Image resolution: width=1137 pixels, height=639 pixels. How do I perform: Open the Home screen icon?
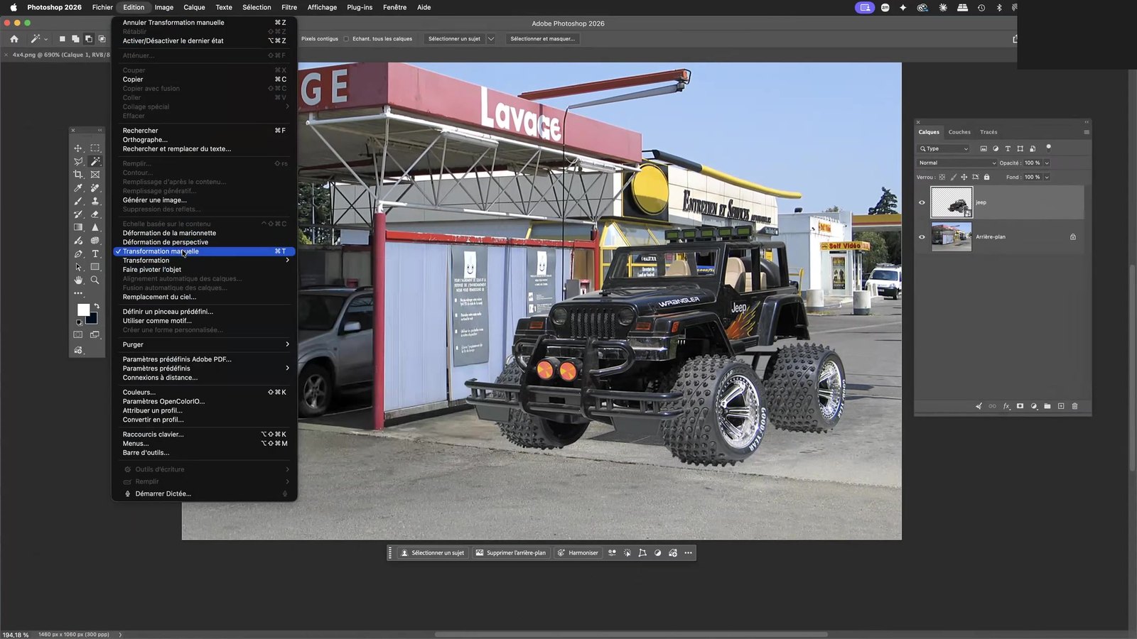(x=14, y=39)
